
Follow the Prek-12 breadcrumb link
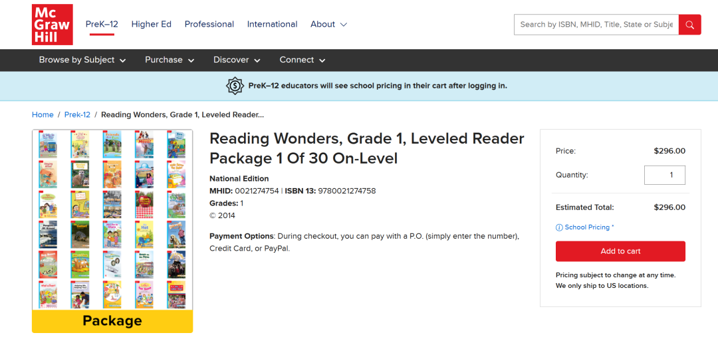coord(77,114)
